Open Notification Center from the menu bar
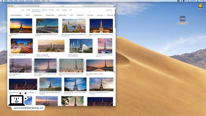Image resolution: width=206 pixels, height=116 pixels. coord(204,1)
